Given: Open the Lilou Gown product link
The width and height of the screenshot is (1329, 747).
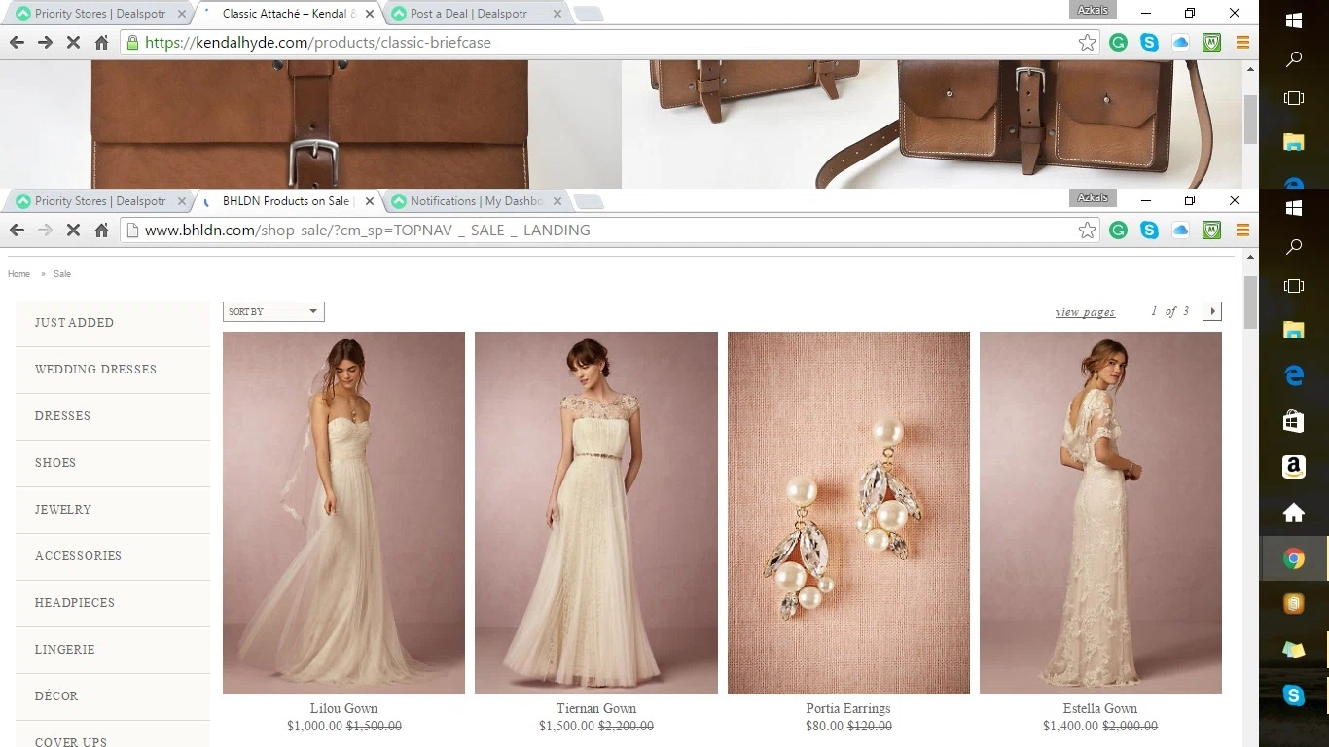Looking at the screenshot, I should [x=343, y=708].
